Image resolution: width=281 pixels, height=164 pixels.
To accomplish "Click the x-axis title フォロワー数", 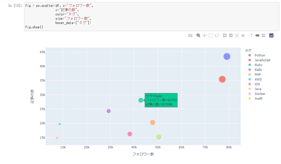I will (x=143, y=154).
